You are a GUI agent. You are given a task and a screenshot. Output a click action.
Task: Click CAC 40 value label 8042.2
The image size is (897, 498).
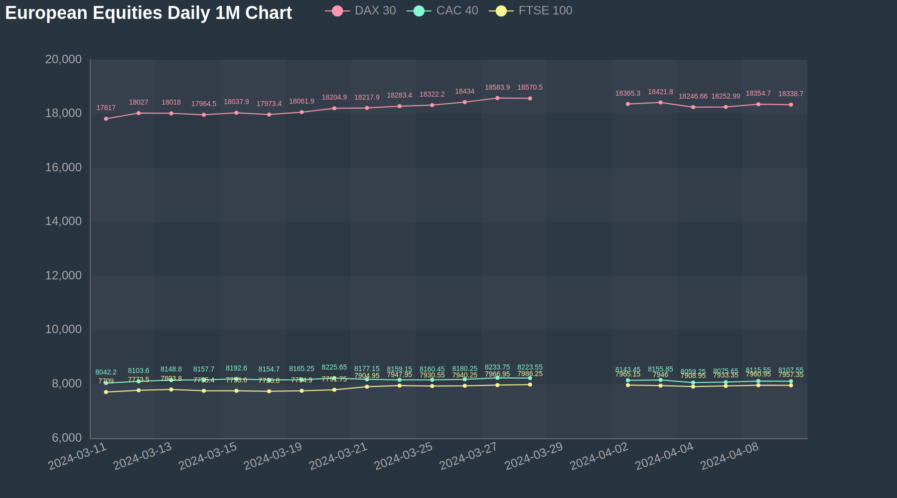106,373
